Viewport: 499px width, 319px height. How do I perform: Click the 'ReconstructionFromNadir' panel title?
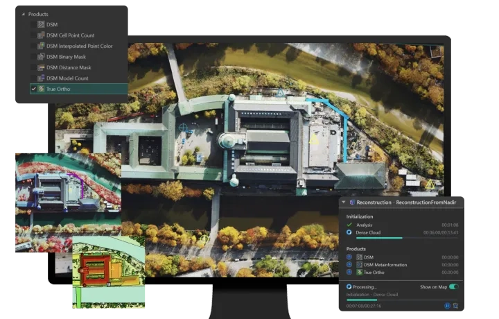pyautogui.click(x=426, y=202)
